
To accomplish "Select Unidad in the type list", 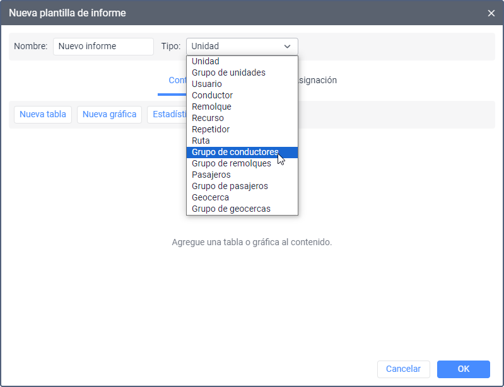I will coord(206,61).
